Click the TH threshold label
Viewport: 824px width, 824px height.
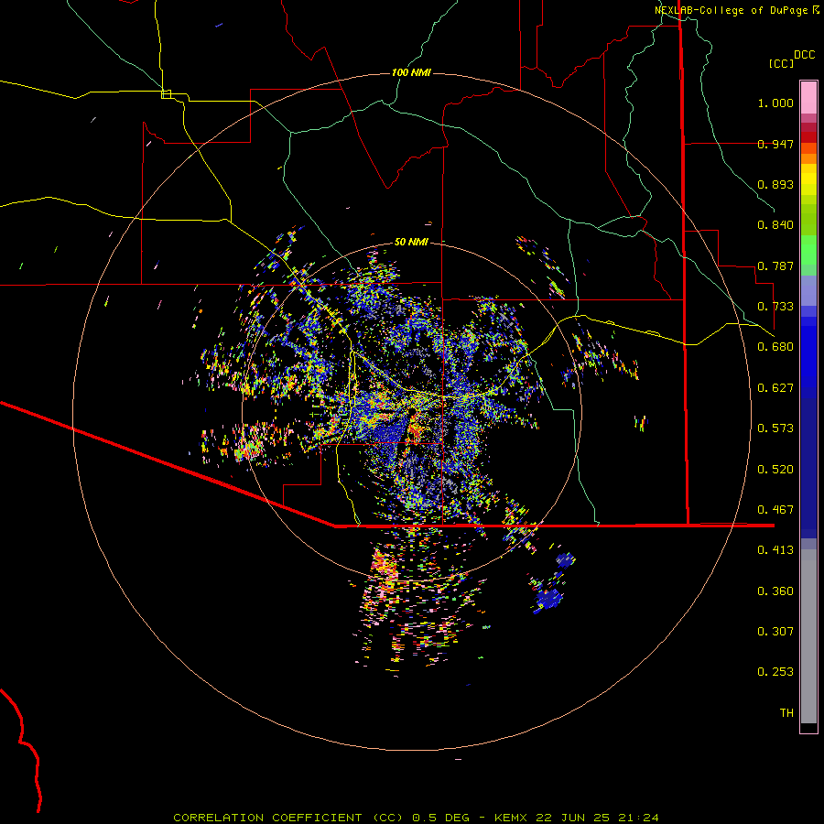point(786,713)
